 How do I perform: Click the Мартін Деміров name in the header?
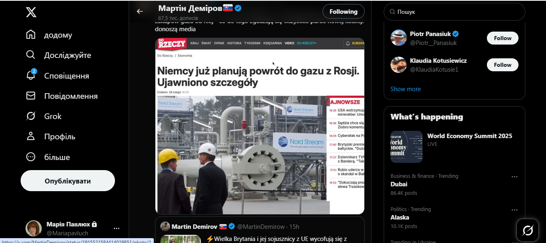[x=190, y=8]
